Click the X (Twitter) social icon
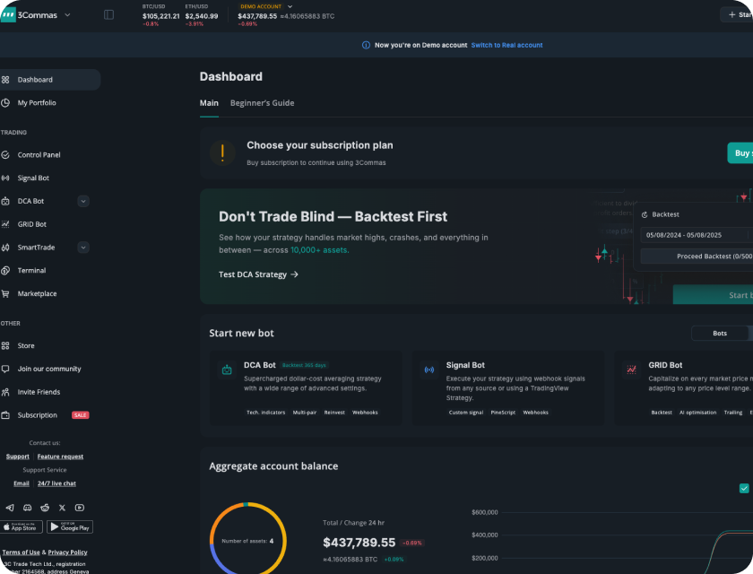Image resolution: width=753 pixels, height=574 pixels. click(62, 508)
